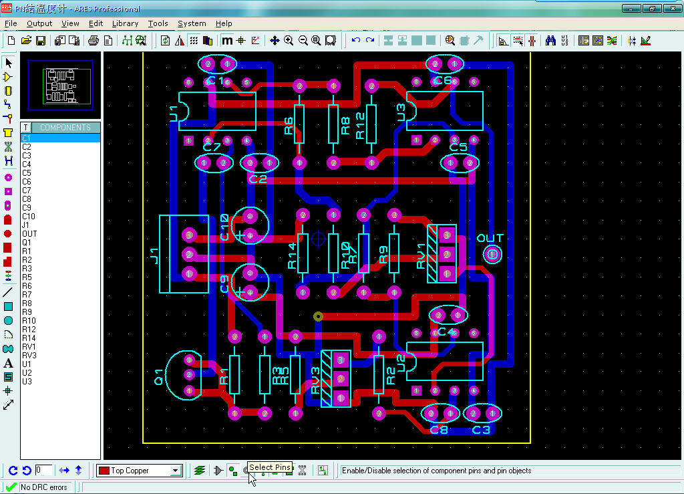Open the Library menu

125,23
